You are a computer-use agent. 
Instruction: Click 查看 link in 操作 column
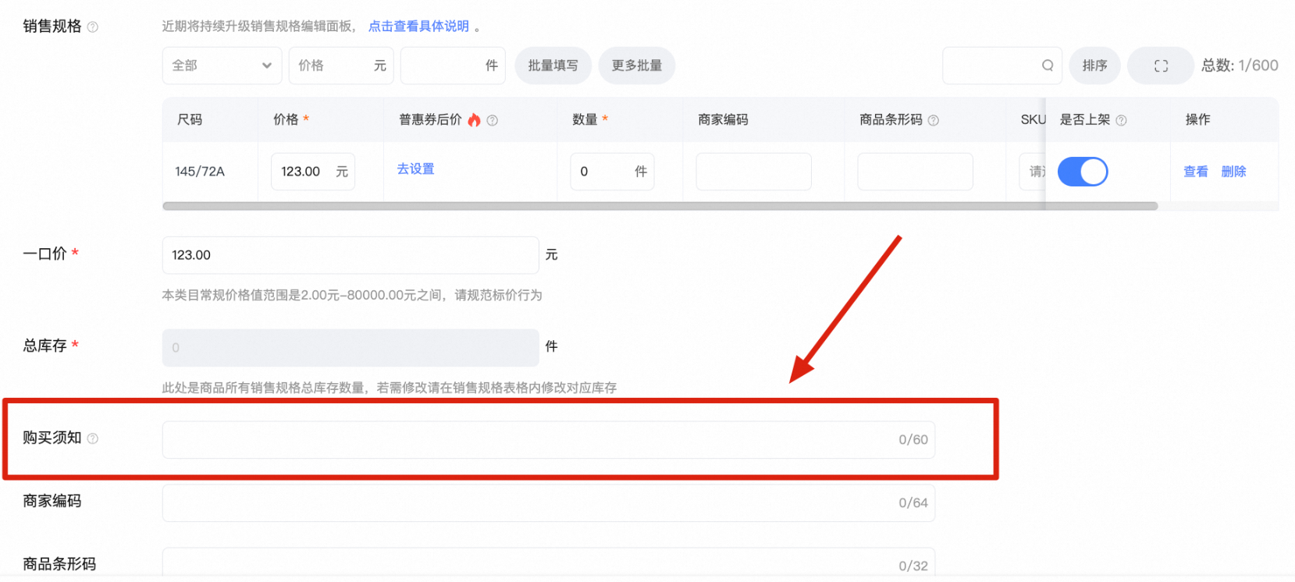tap(1196, 172)
